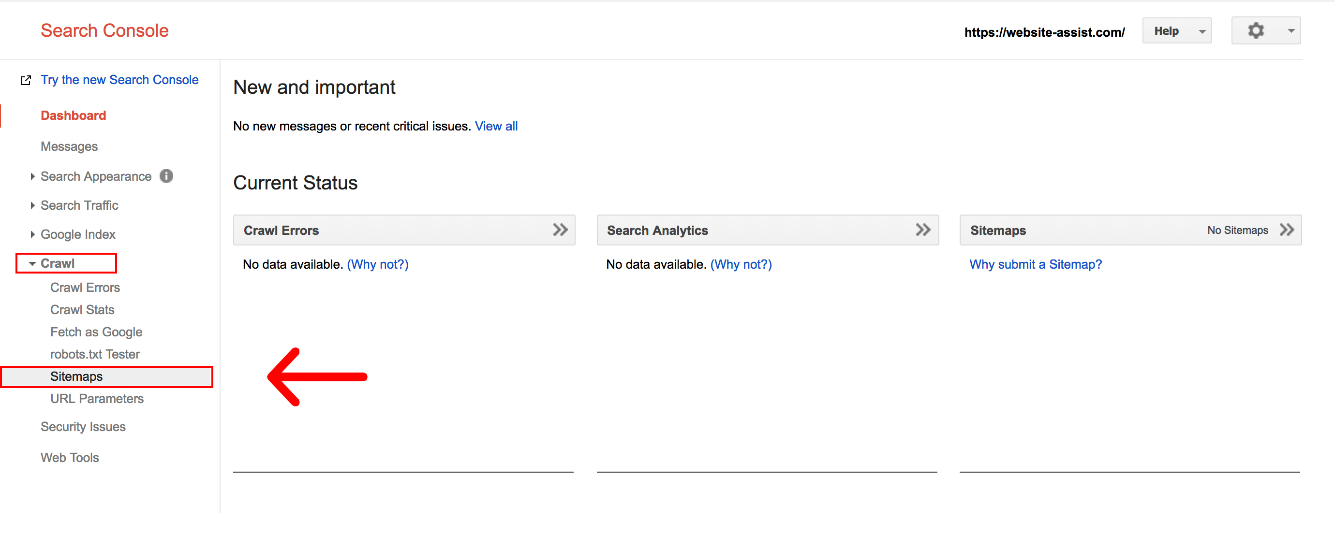Click double chevron on Search Analytics panel
This screenshot has width=1335, height=548.
click(922, 230)
